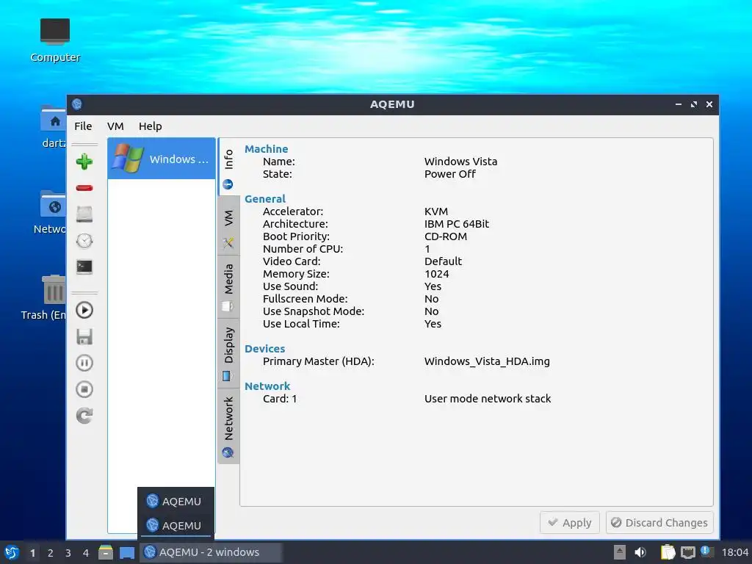Select the Windows Vista VM entry
Viewport: 752px width, 564px height.
[x=162, y=159]
